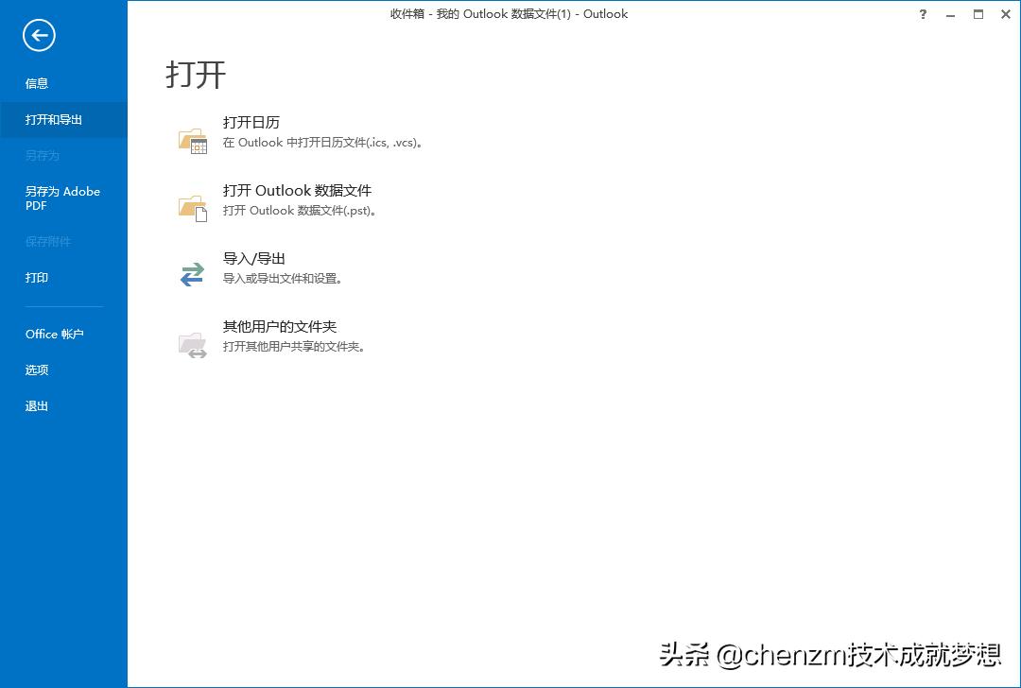
Task: Open the 选项 dialog
Action: point(36,370)
